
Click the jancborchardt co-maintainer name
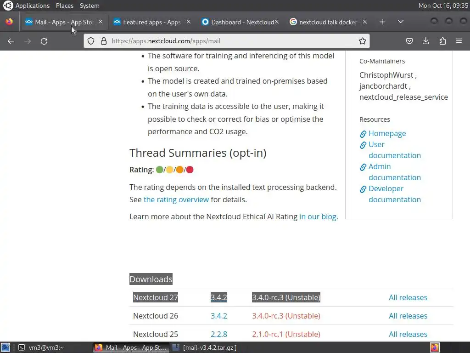coord(383,86)
